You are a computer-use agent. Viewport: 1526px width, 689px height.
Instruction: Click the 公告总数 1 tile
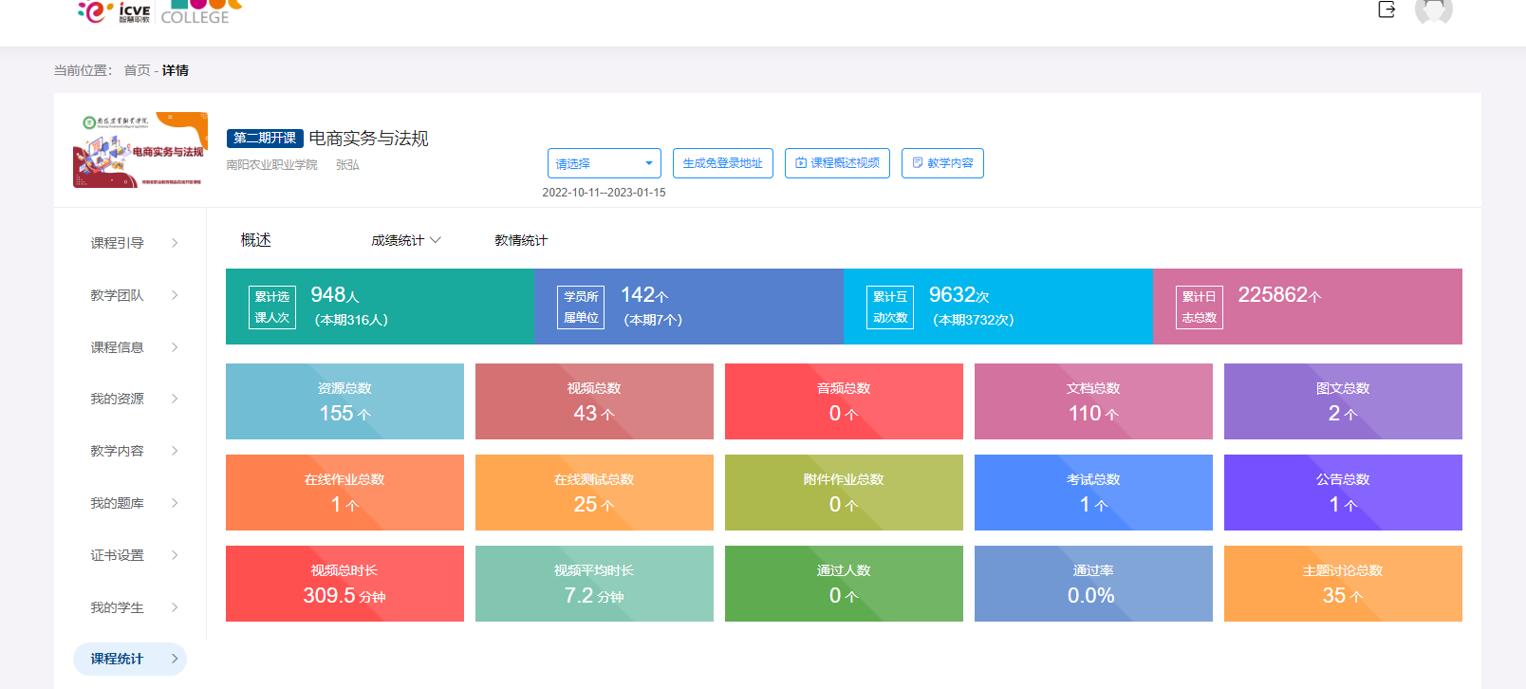click(x=1343, y=493)
